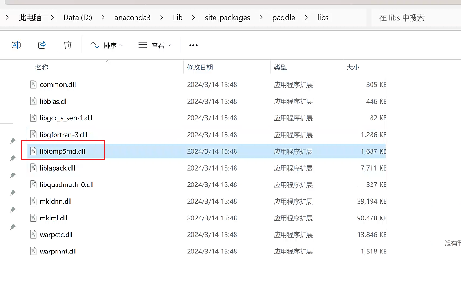Click the warpctc.dll file name

pyautogui.click(x=56, y=235)
